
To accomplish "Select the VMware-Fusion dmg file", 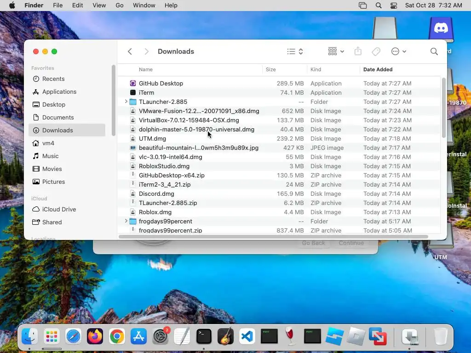I will click(279, 111).
